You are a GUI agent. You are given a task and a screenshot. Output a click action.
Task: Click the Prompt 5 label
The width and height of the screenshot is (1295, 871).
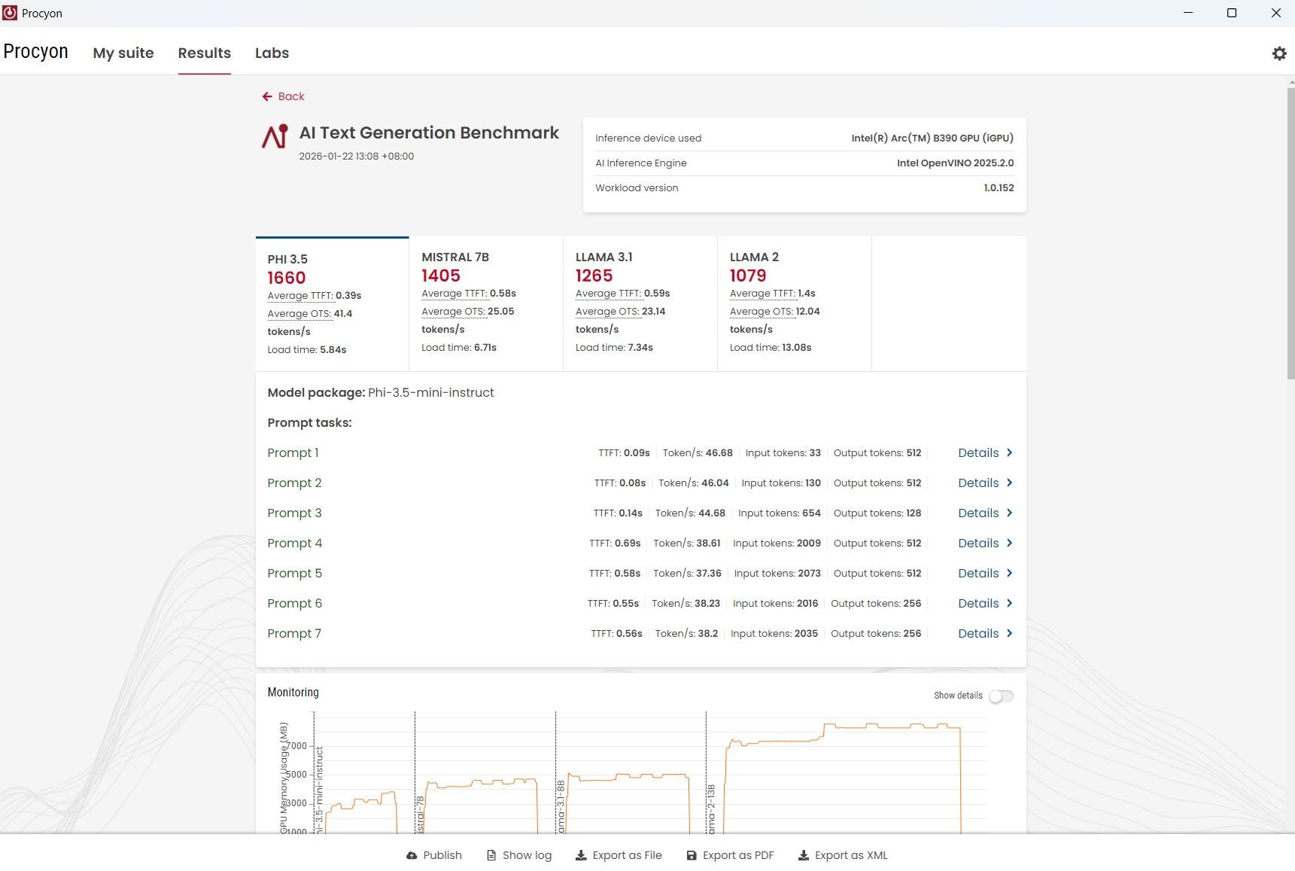pos(294,573)
